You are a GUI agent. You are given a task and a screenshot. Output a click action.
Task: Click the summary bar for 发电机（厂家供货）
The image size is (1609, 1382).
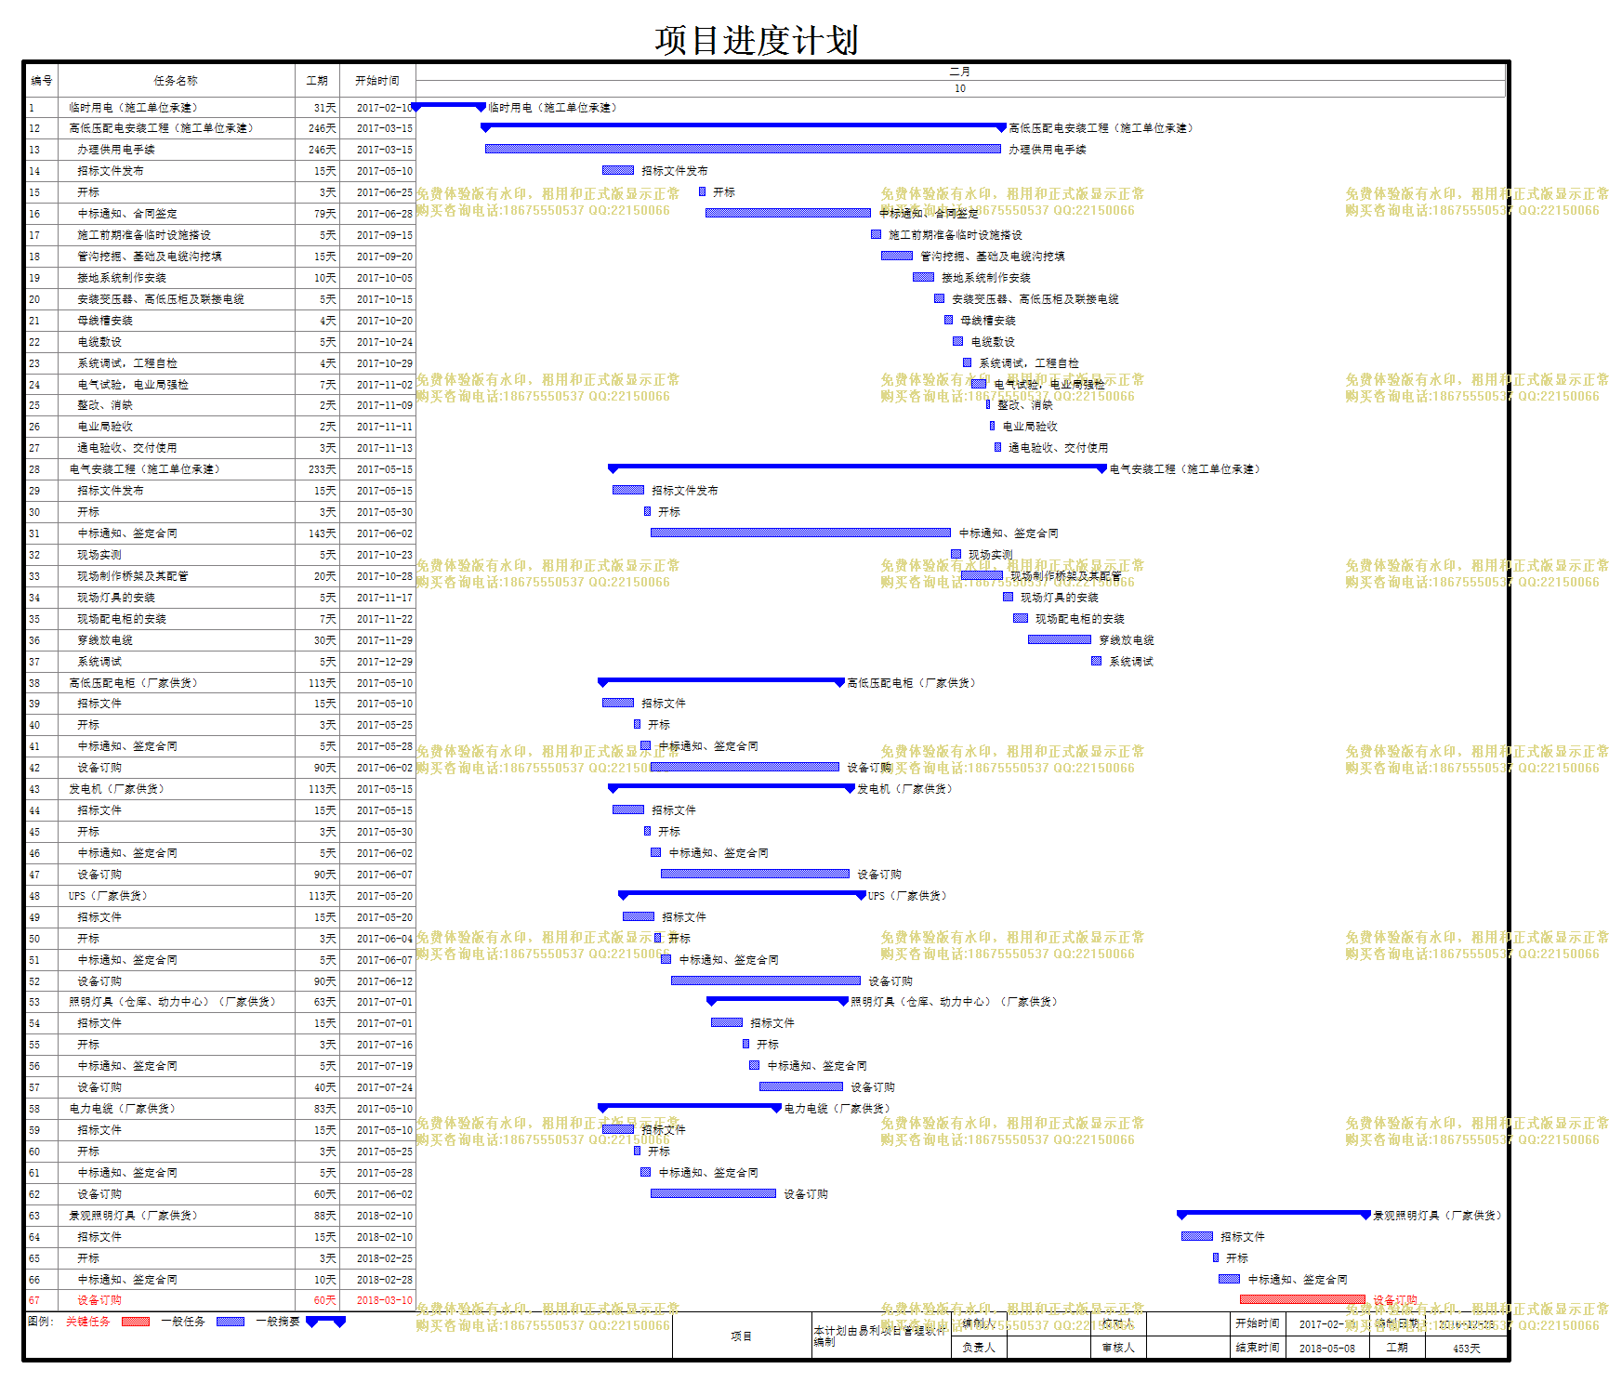(732, 788)
